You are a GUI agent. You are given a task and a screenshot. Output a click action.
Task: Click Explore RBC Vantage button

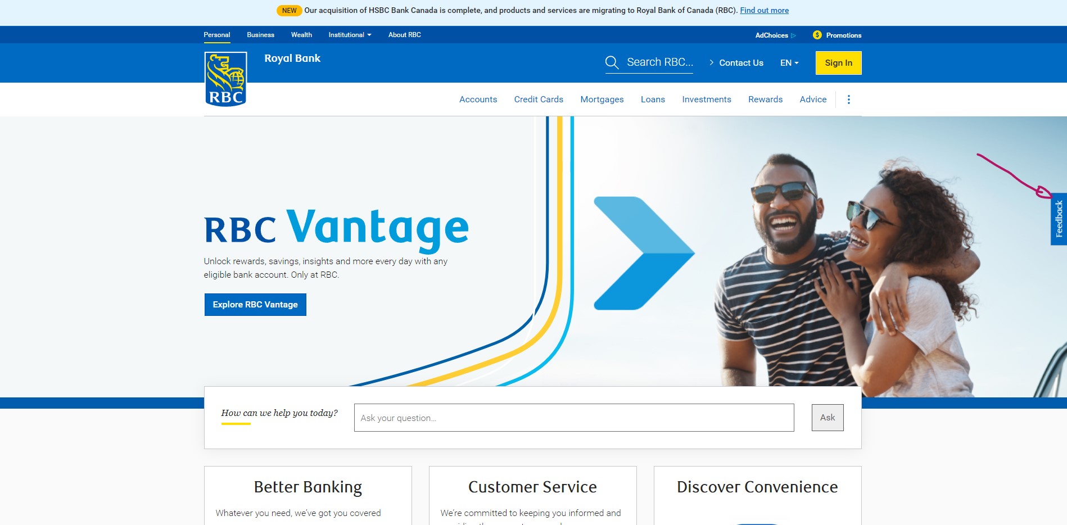click(255, 305)
